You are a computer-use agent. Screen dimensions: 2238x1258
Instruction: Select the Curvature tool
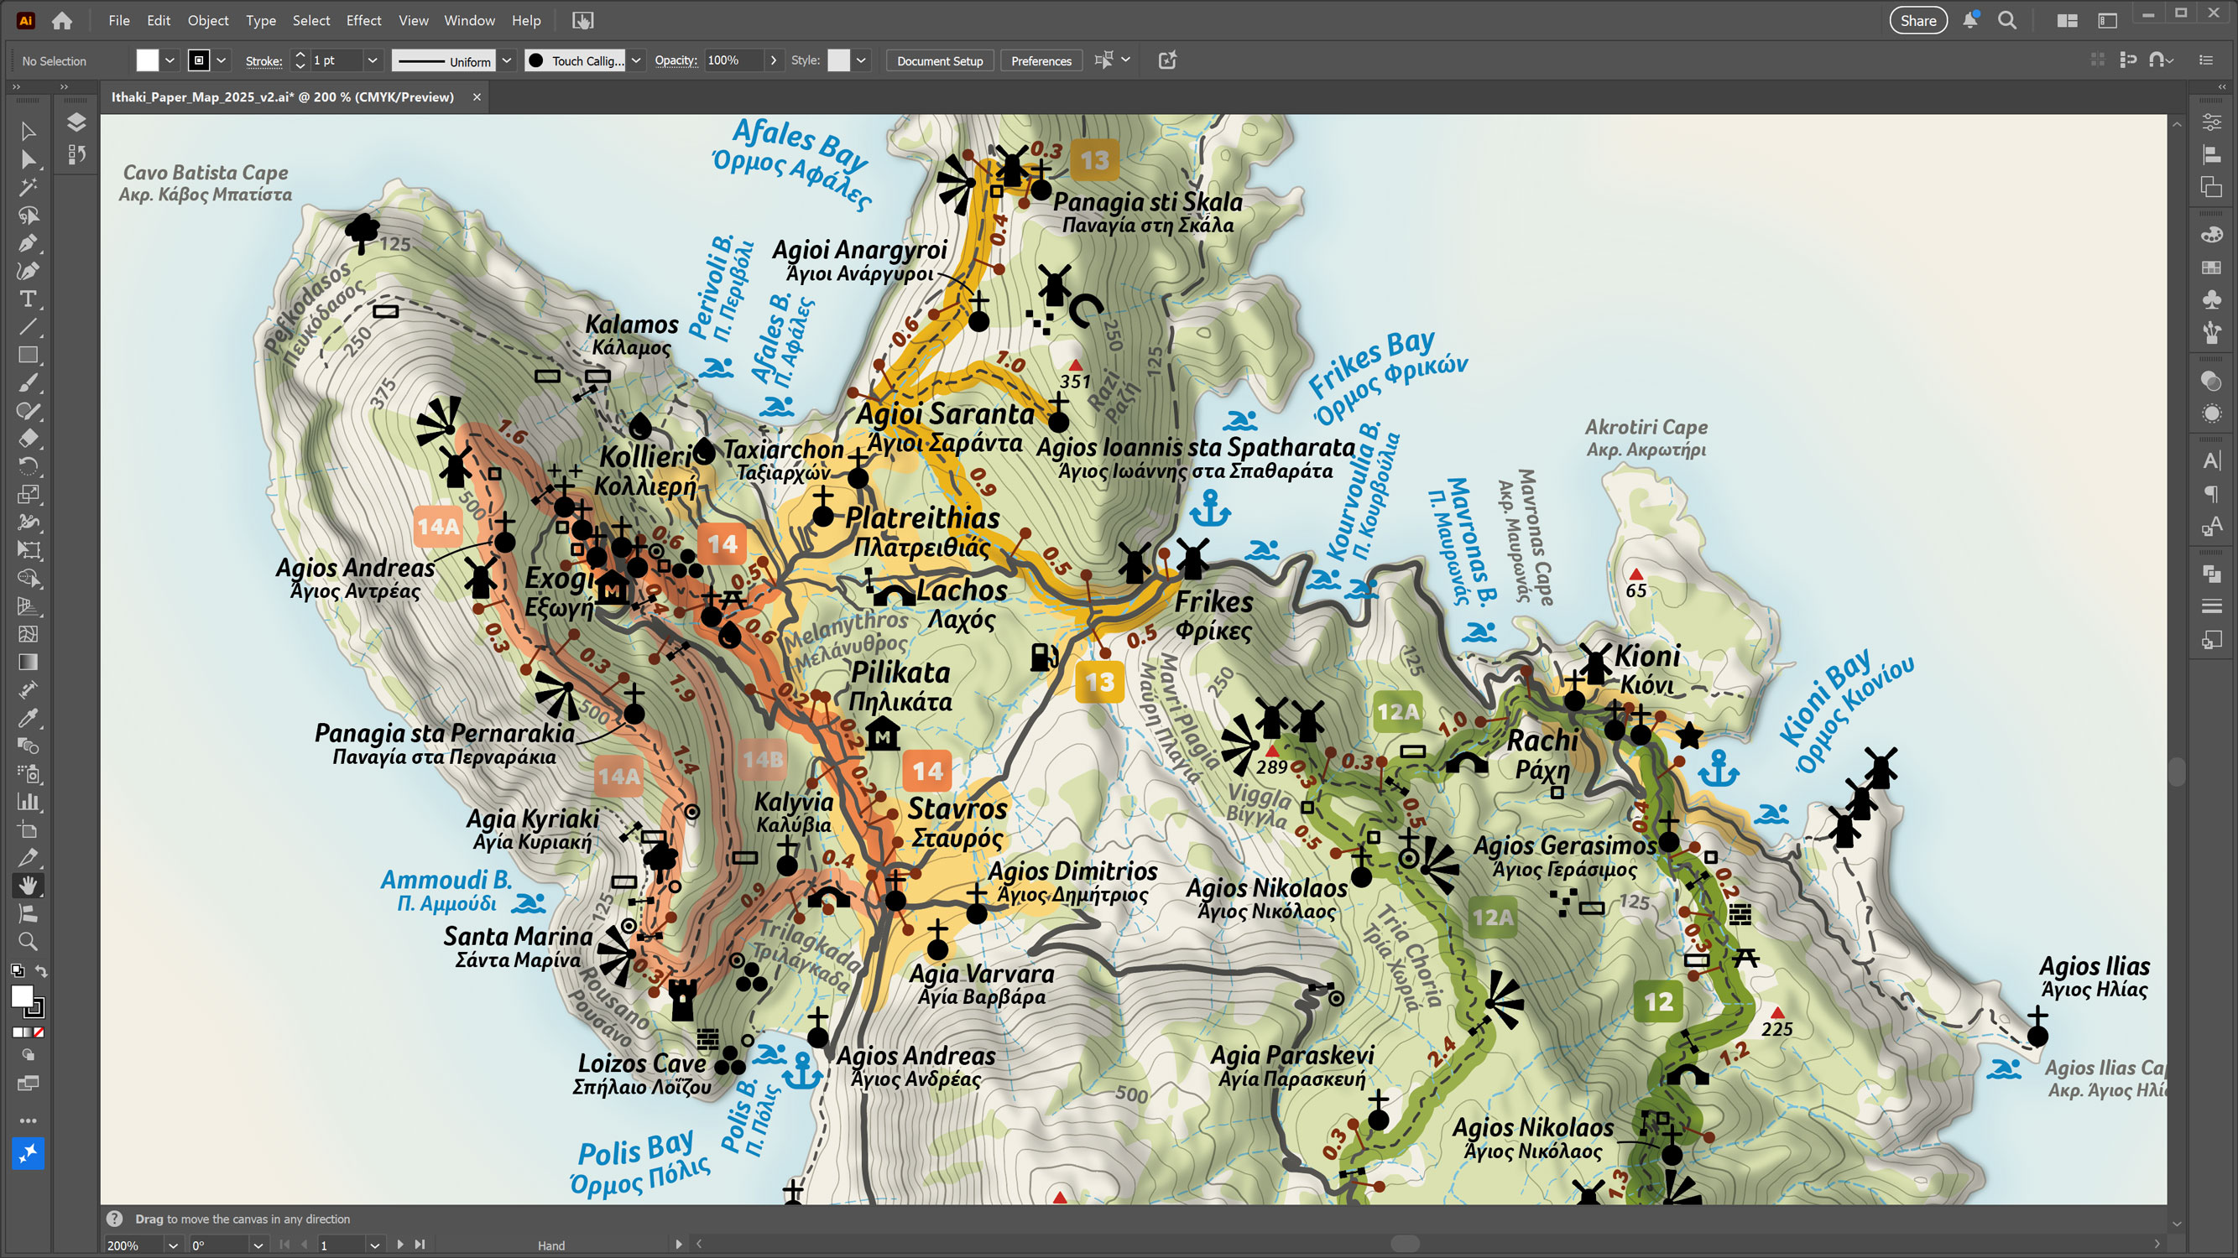[x=28, y=271]
